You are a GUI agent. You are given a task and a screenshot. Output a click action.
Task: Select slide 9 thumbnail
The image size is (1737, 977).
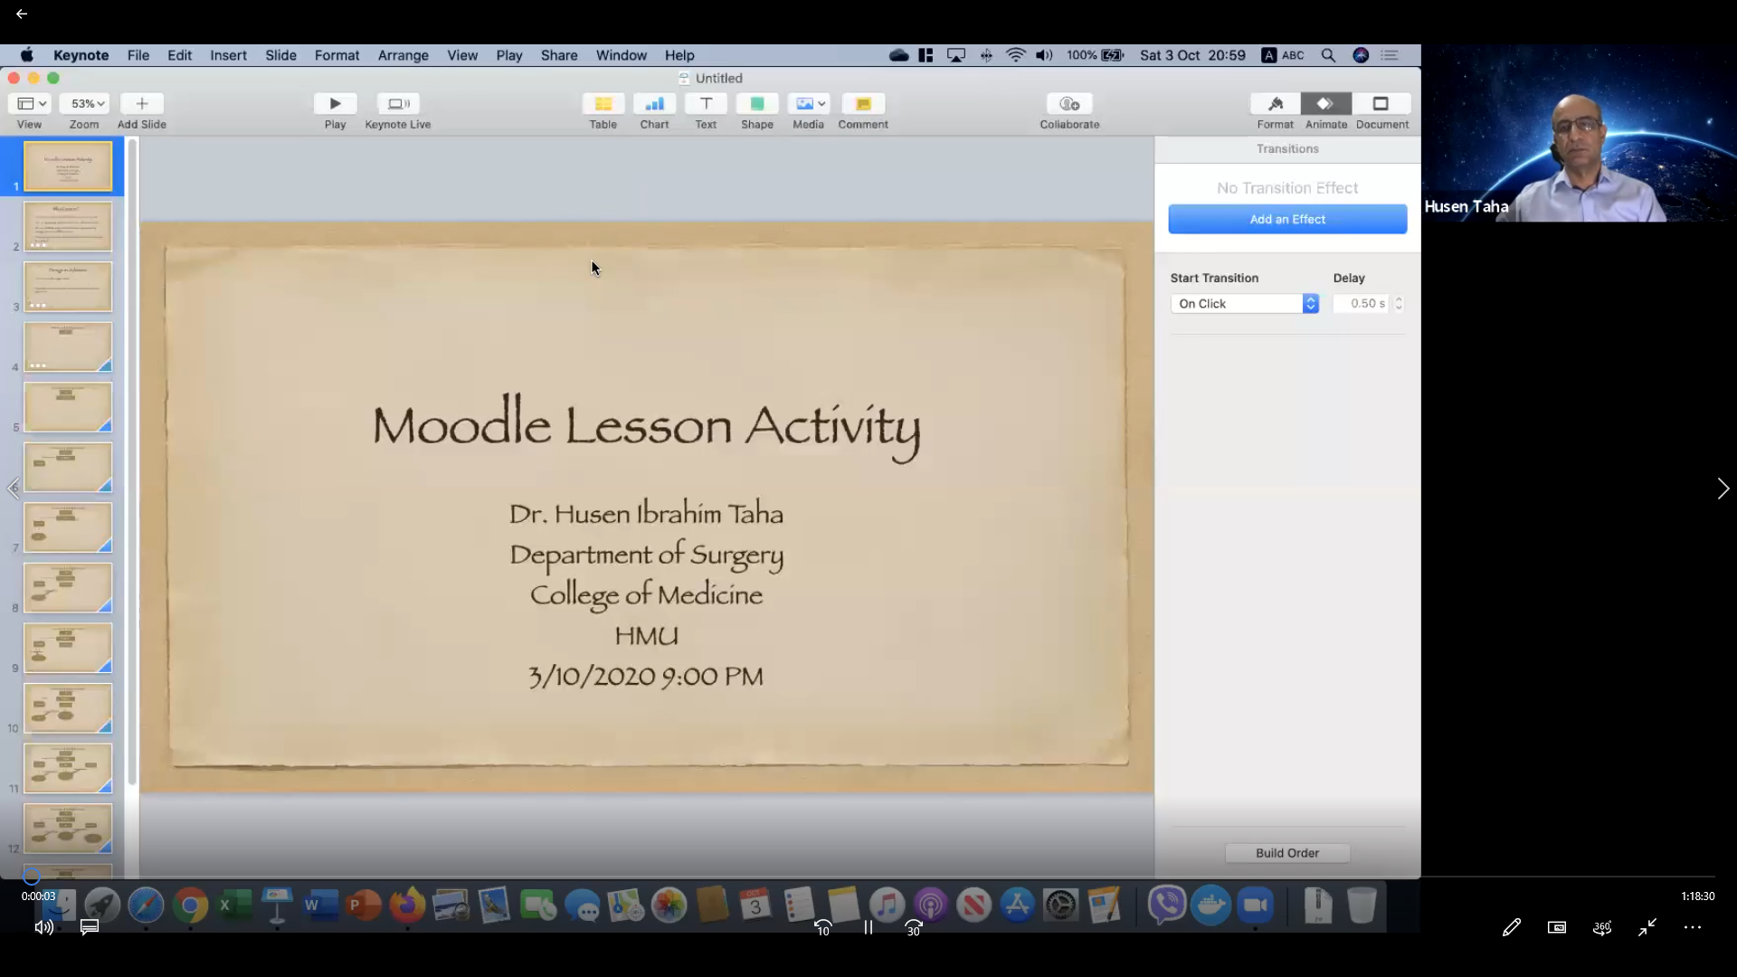68,648
